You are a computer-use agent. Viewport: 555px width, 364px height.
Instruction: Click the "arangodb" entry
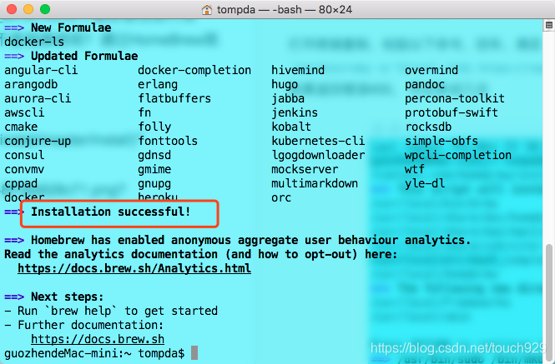[31, 84]
